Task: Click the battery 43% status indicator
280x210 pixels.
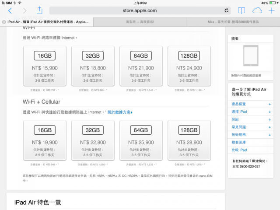Action: [x=269, y=3]
